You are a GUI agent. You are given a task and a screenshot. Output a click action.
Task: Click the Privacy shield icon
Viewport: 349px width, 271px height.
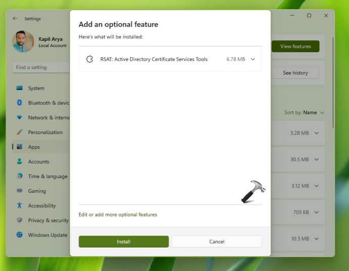(19, 220)
